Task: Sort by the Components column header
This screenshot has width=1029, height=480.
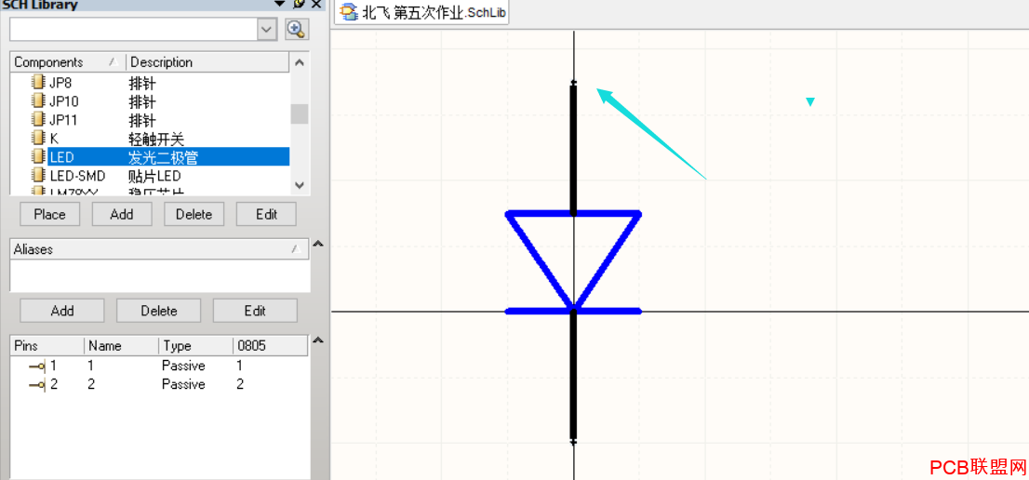Action: coord(68,62)
